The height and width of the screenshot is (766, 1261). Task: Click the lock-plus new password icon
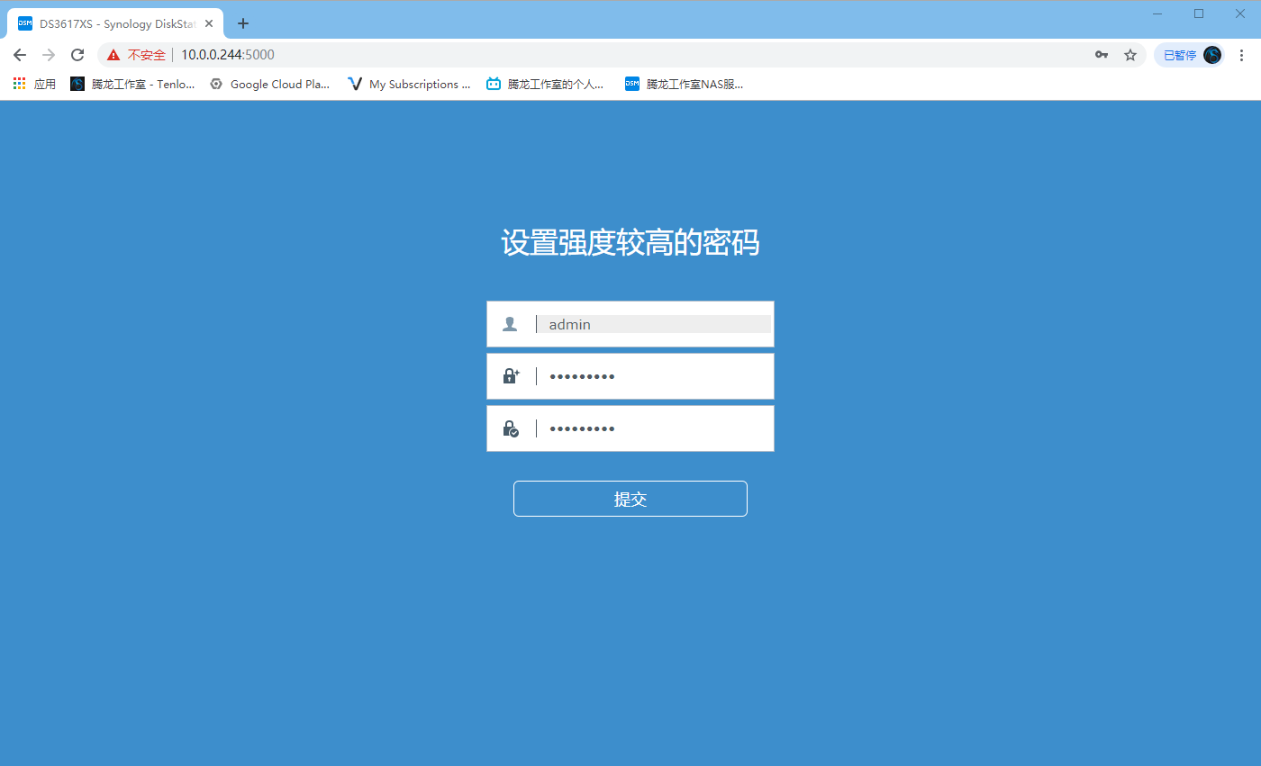pos(511,376)
